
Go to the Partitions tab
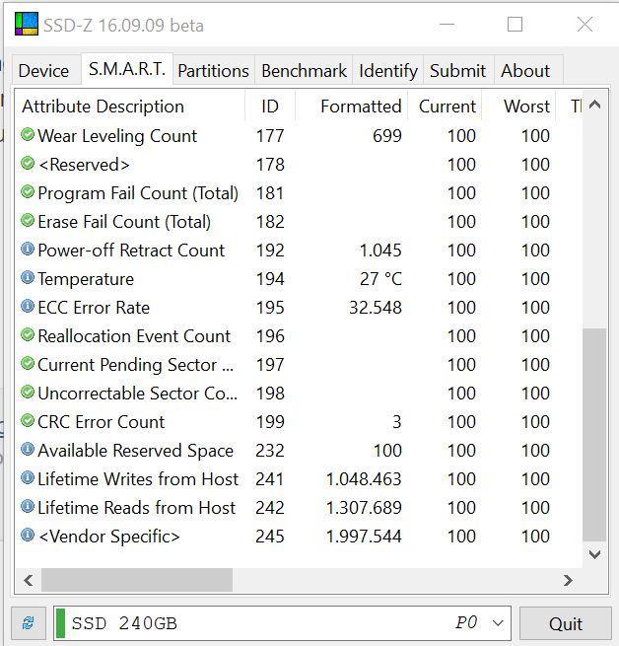click(213, 71)
